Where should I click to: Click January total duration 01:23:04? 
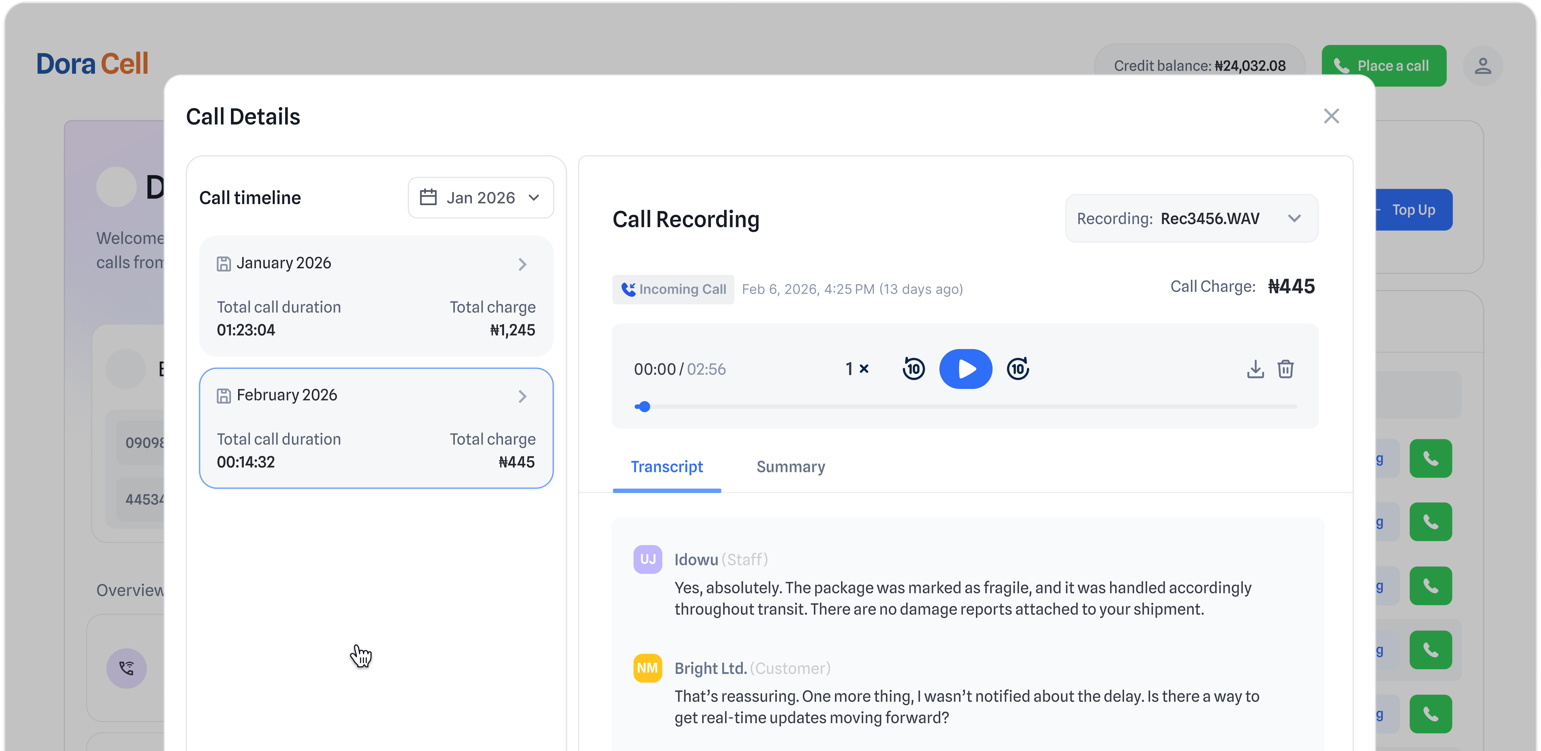(246, 330)
